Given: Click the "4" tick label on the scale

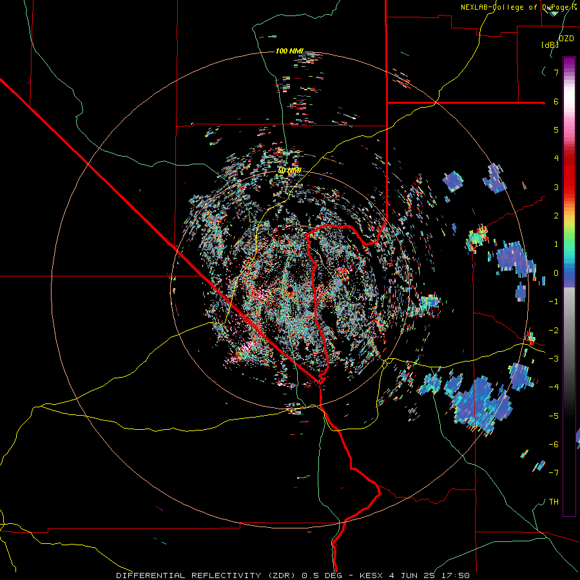Looking at the screenshot, I should pyautogui.click(x=556, y=159).
